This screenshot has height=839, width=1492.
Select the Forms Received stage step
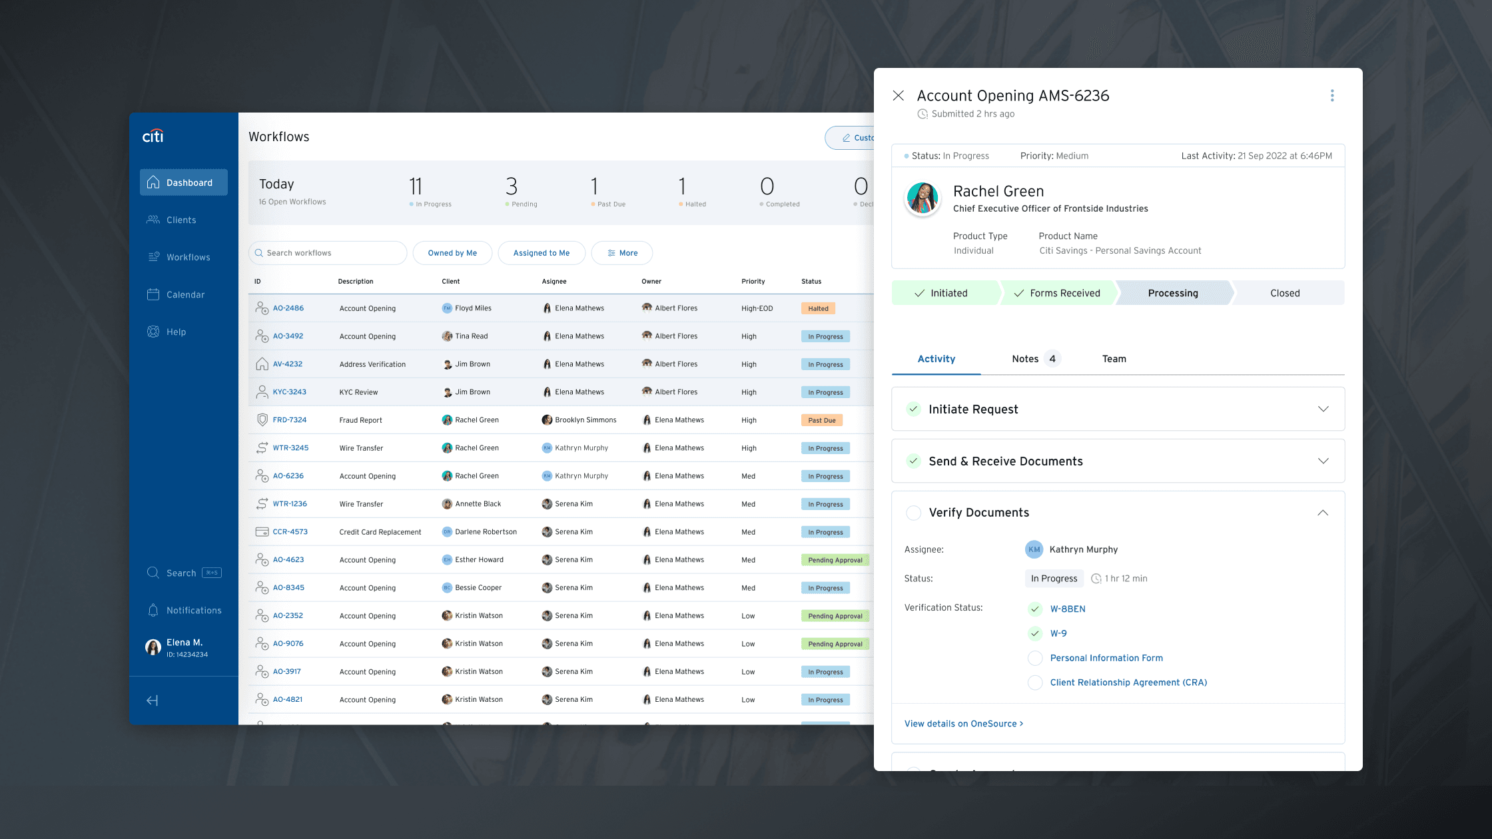point(1058,293)
